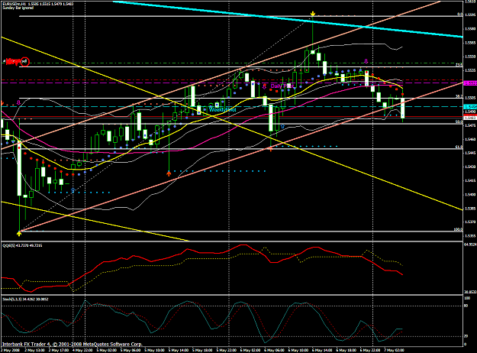
Task: Click the QQE scale value 64.5524
Action: [x=471, y=245]
